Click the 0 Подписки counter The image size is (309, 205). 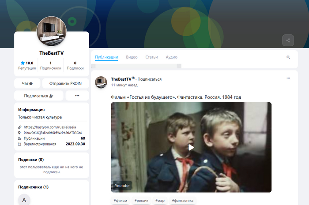tap(75, 65)
